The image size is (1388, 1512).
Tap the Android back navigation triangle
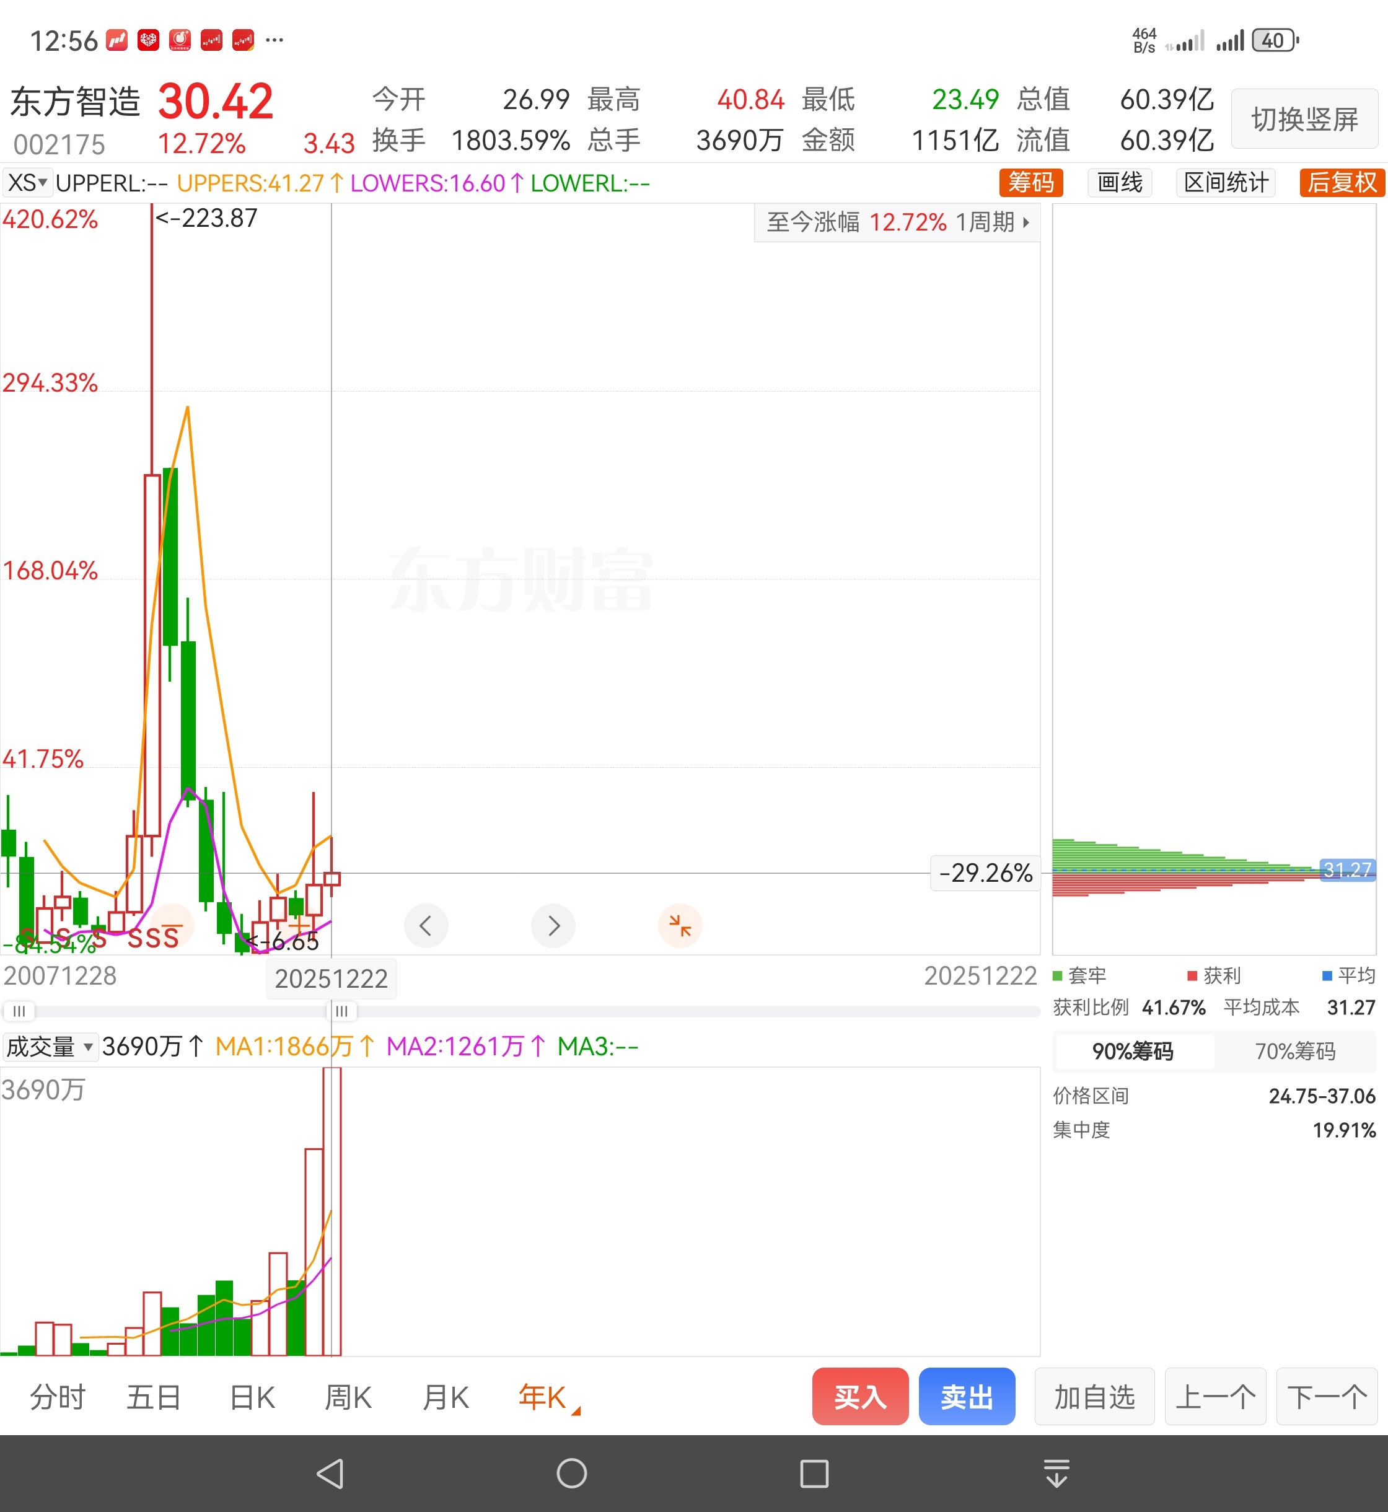330,1473
